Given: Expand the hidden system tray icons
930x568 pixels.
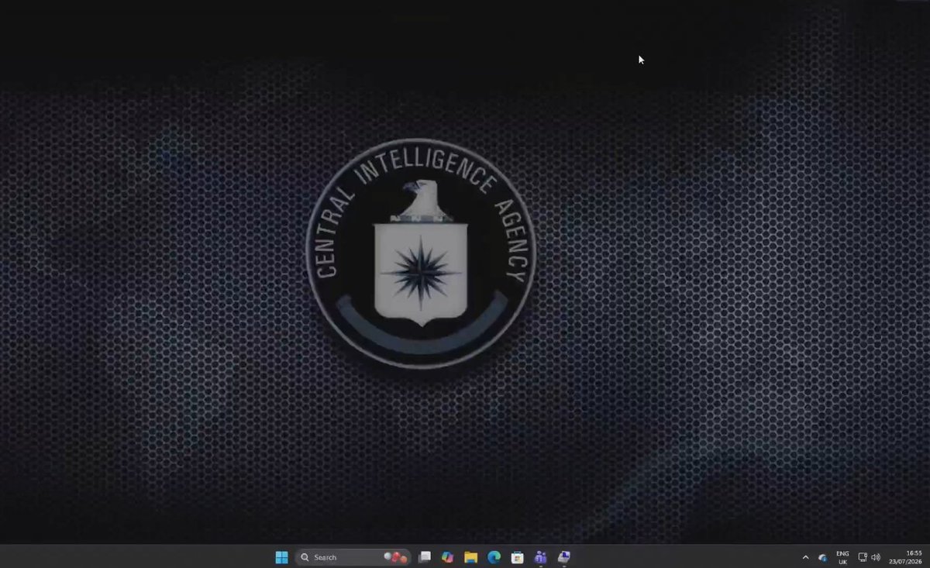Looking at the screenshot, I should [805, 557].
